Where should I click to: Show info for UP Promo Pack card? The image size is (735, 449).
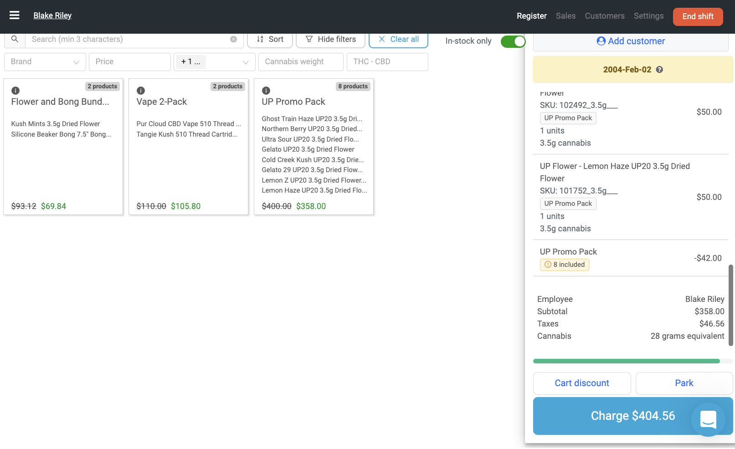[x=266, y=91]
